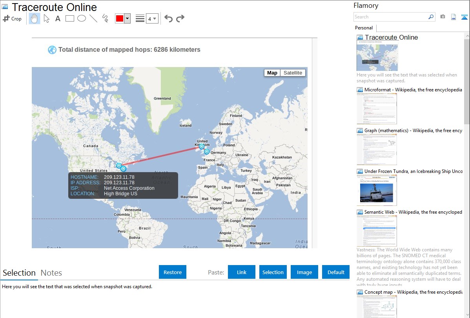This screenshot has height=318, width=470.
Task: Activate the hand pan tool
Action: coord(35,18)
